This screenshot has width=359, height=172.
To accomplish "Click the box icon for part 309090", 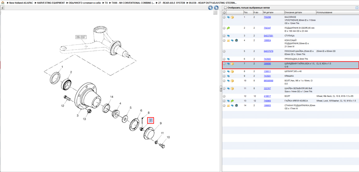I will coord(232,64).
